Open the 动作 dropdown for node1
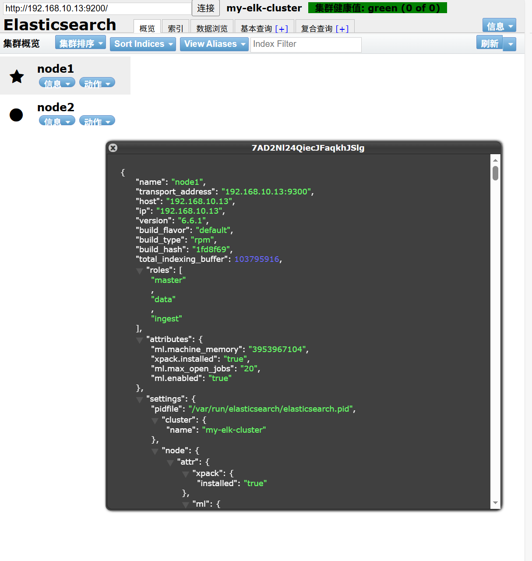This screenshot has width=532, height=561. coord(97,83)
